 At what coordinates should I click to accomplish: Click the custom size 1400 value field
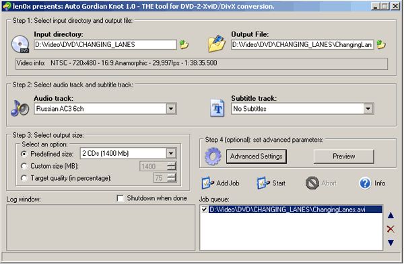[153, 167]
